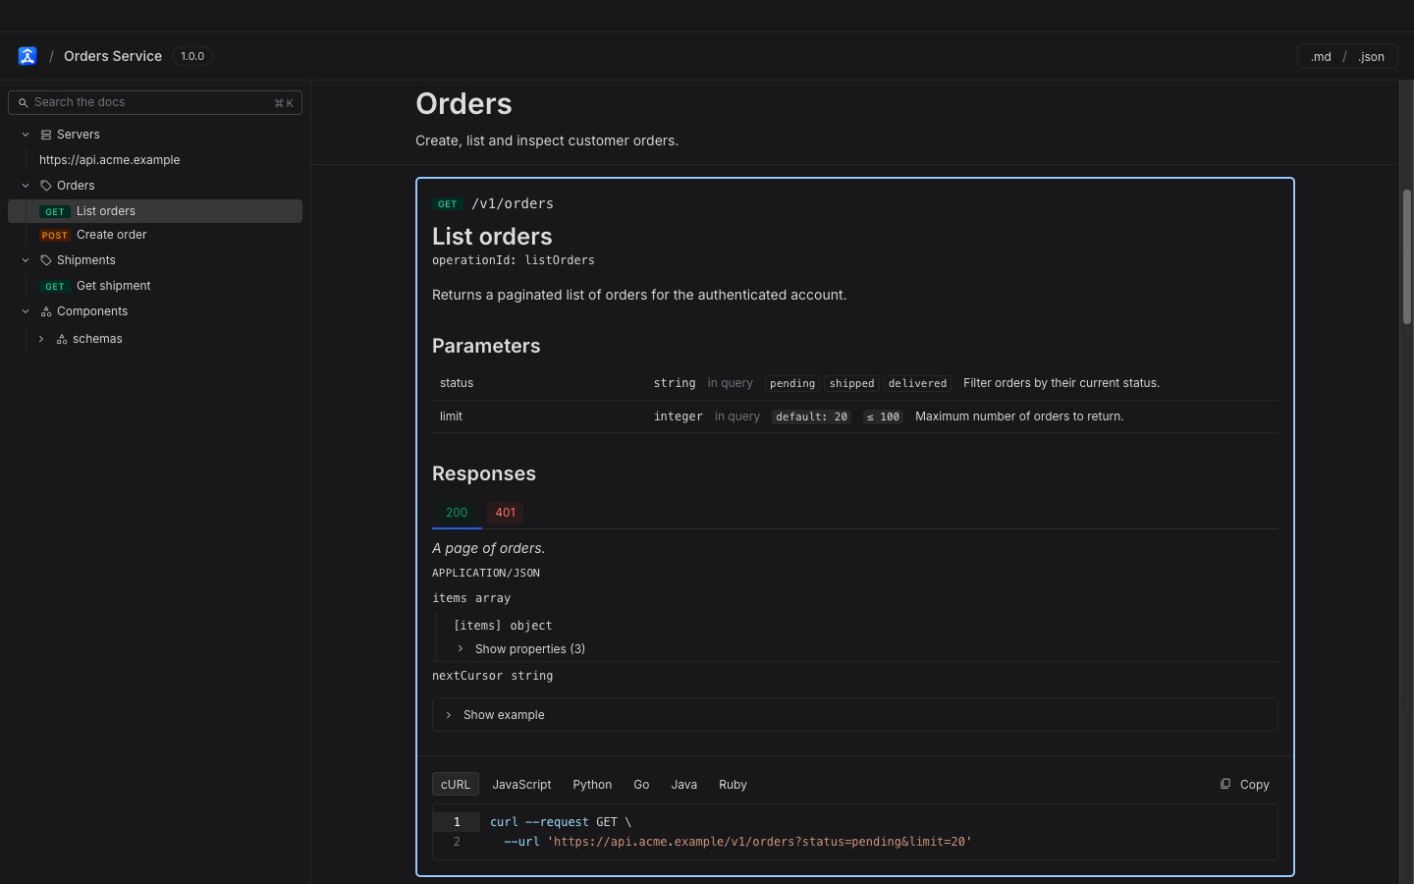Viewport: 1414px width, 884px height.
Task: Click the shipped enum value
Action: 851,383
